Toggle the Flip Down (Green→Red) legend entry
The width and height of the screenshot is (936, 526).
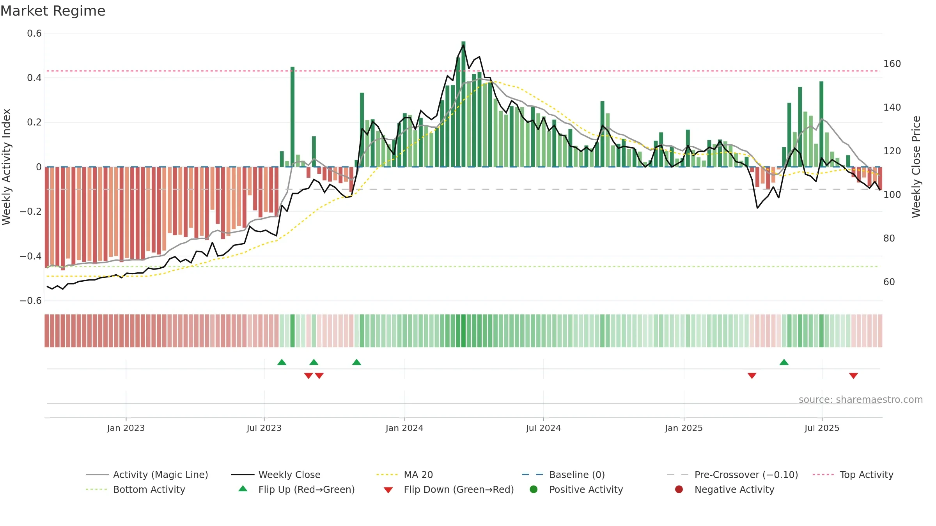[x=448, y=489]
